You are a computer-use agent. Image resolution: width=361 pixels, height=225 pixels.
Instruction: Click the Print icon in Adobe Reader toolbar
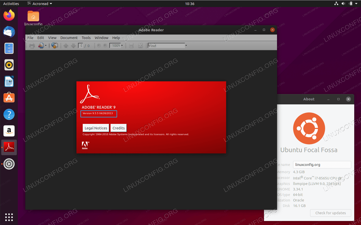tap(32, 46)
